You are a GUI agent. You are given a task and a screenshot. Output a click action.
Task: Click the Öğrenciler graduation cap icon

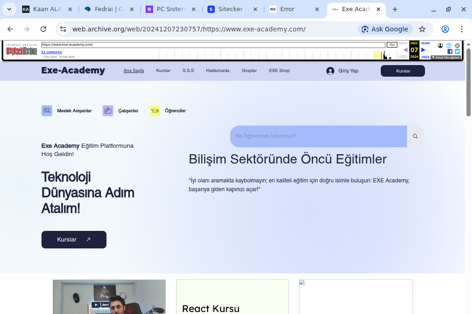155,110
